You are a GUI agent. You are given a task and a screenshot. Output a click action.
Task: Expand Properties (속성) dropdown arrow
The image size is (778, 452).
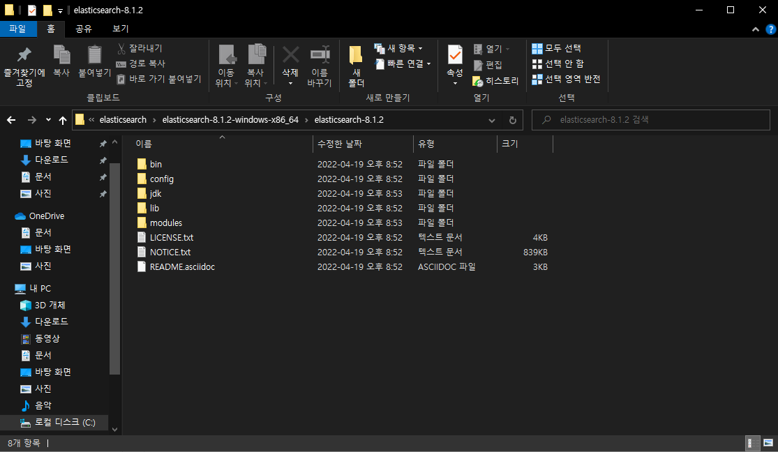point(455,83)
